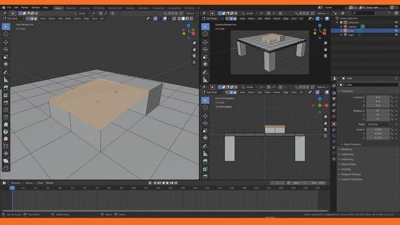Enable face select mode in the left viewport header
The height and width of the screenshot is (225, 400).
36,19
